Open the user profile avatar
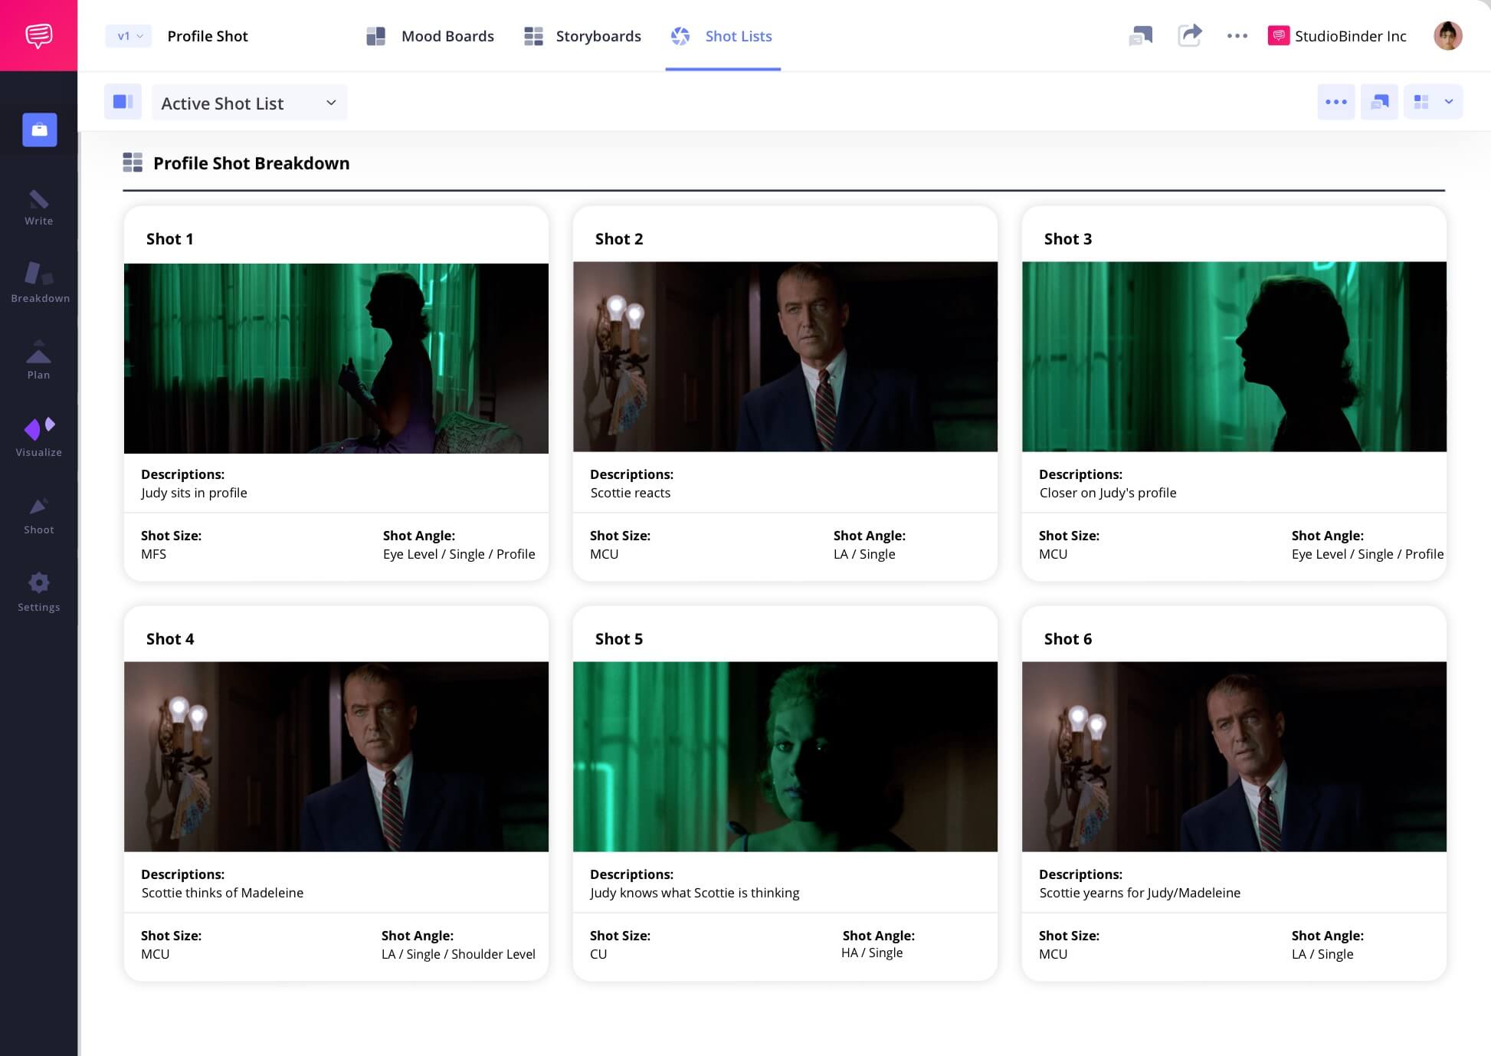Image resolution: width=1491 pixels, height=1056 pixels. pyautogui.click(x=1447, y=36)
